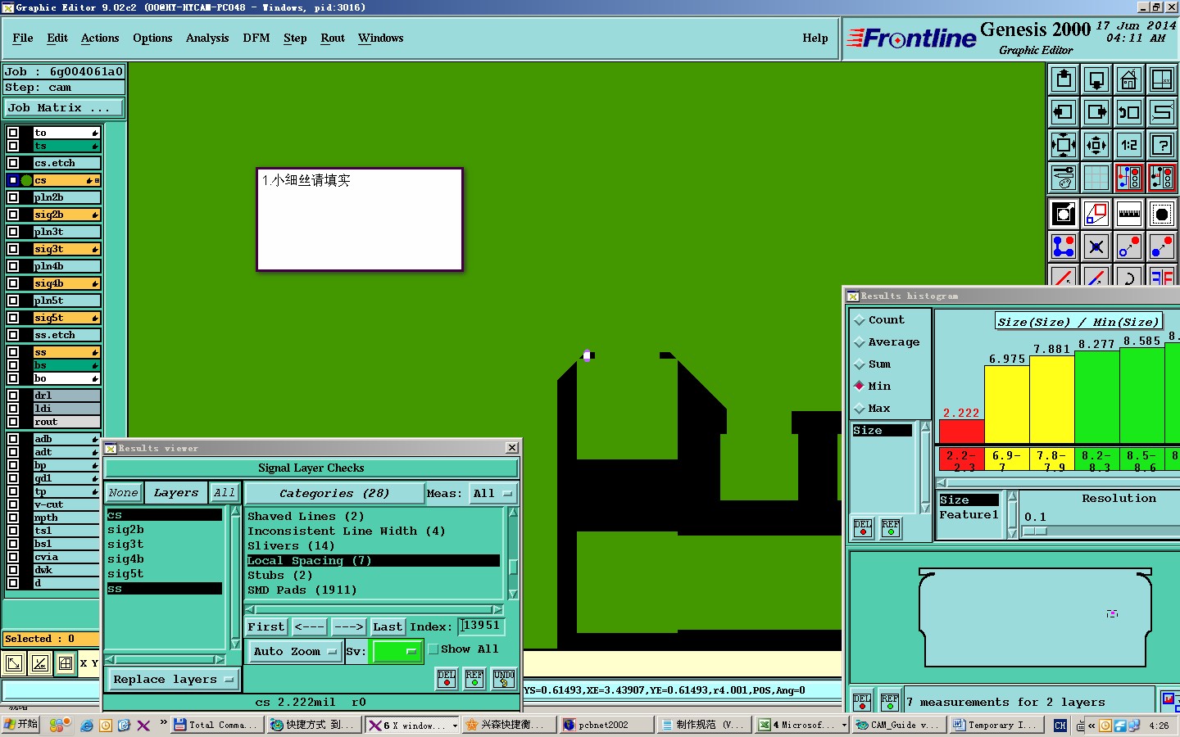Click REF icon in Results viewer
1180x737 pixels.
point(474,679)
